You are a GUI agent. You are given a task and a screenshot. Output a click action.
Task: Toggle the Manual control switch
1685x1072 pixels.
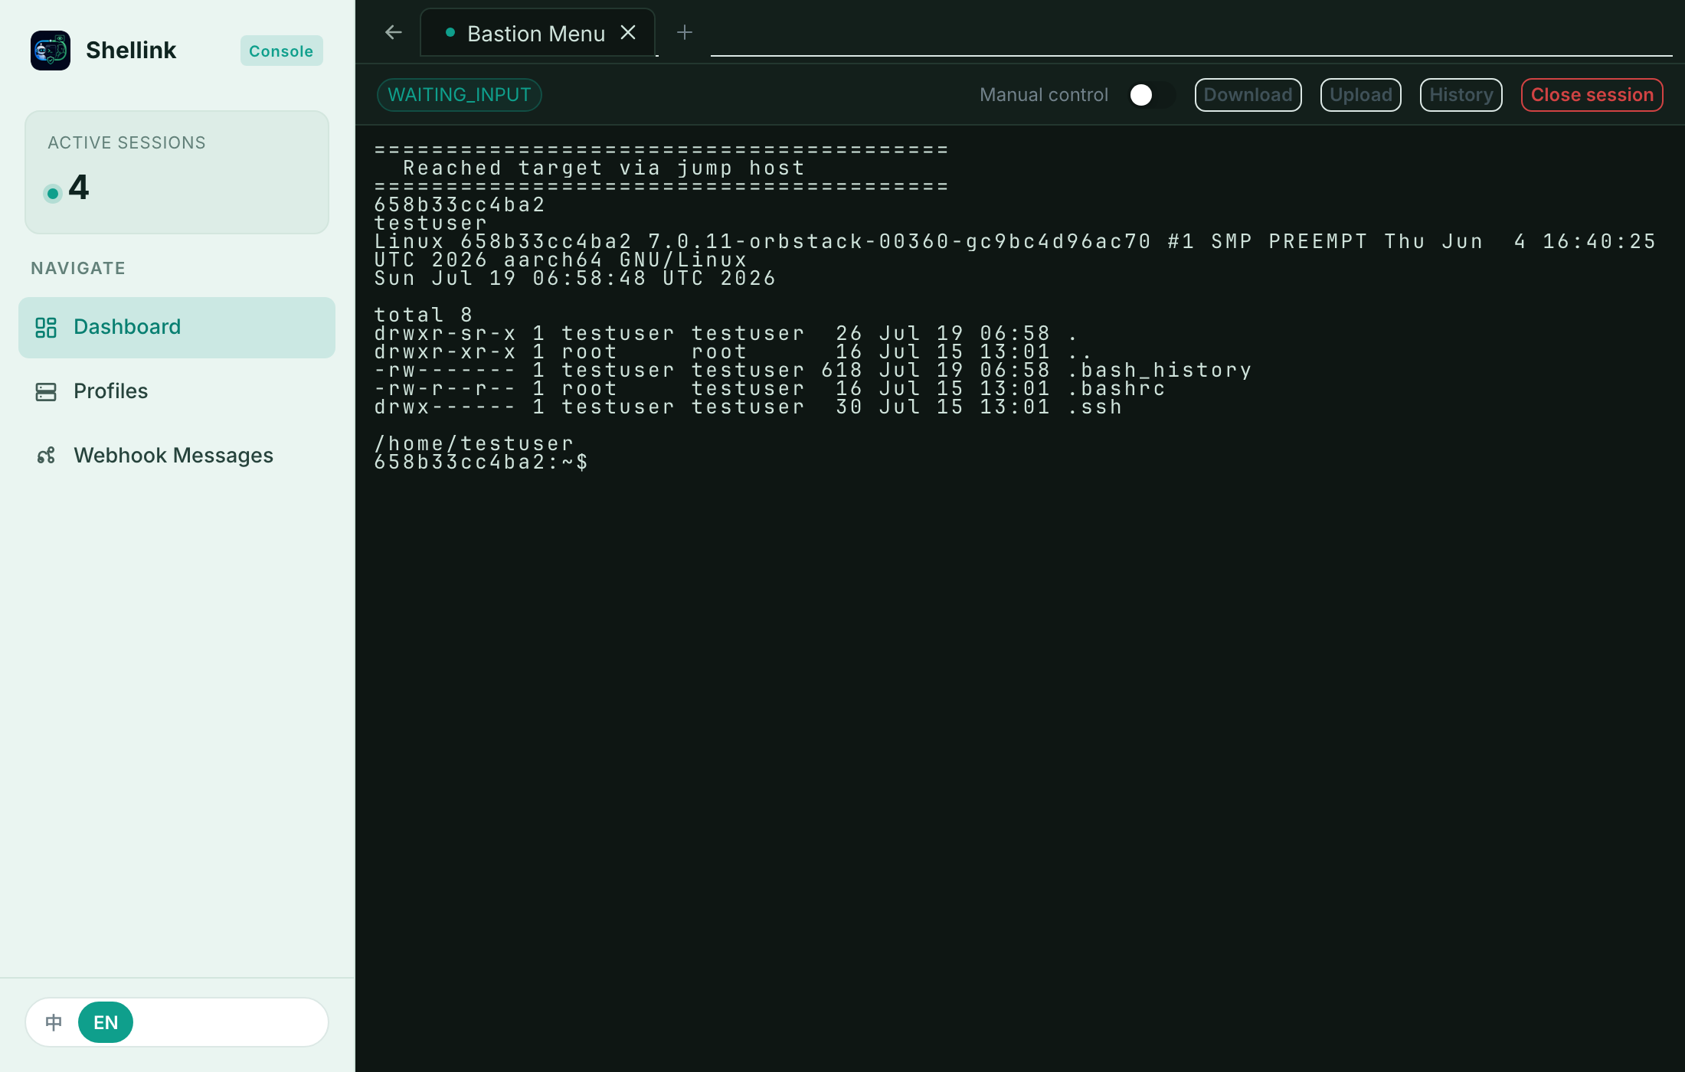(x=1151, y=95)
